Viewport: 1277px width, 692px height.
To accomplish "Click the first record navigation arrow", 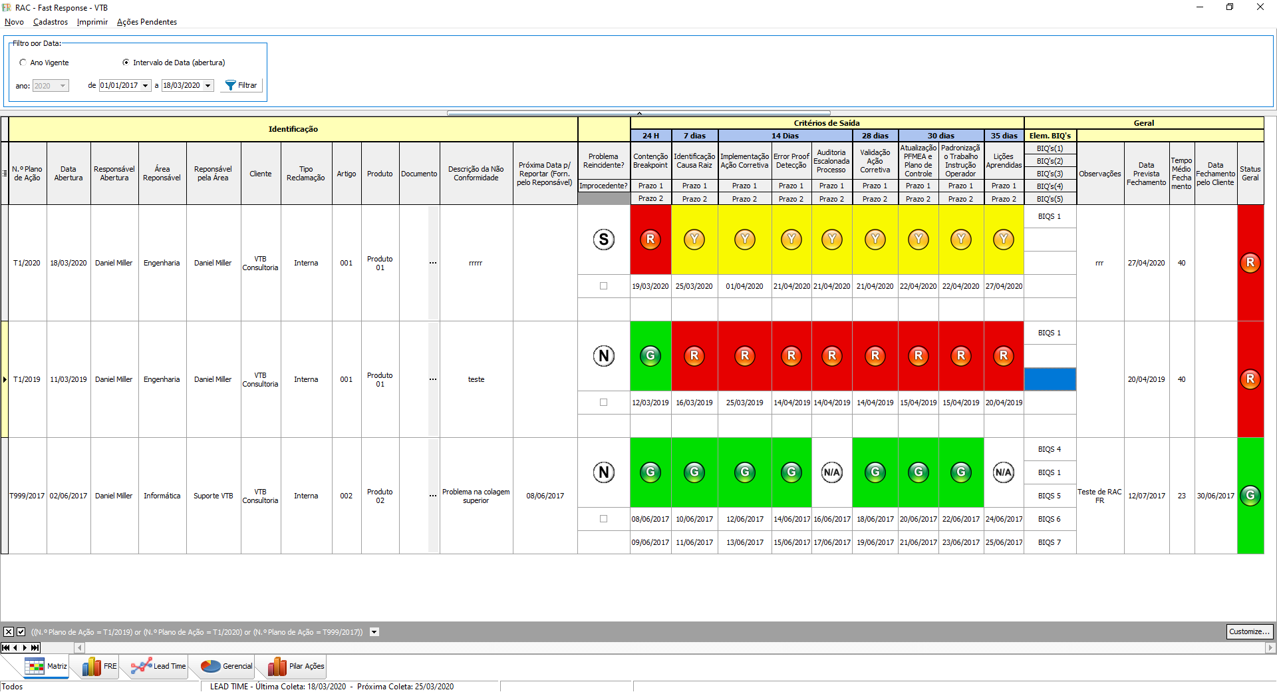I will pos(6,647).
